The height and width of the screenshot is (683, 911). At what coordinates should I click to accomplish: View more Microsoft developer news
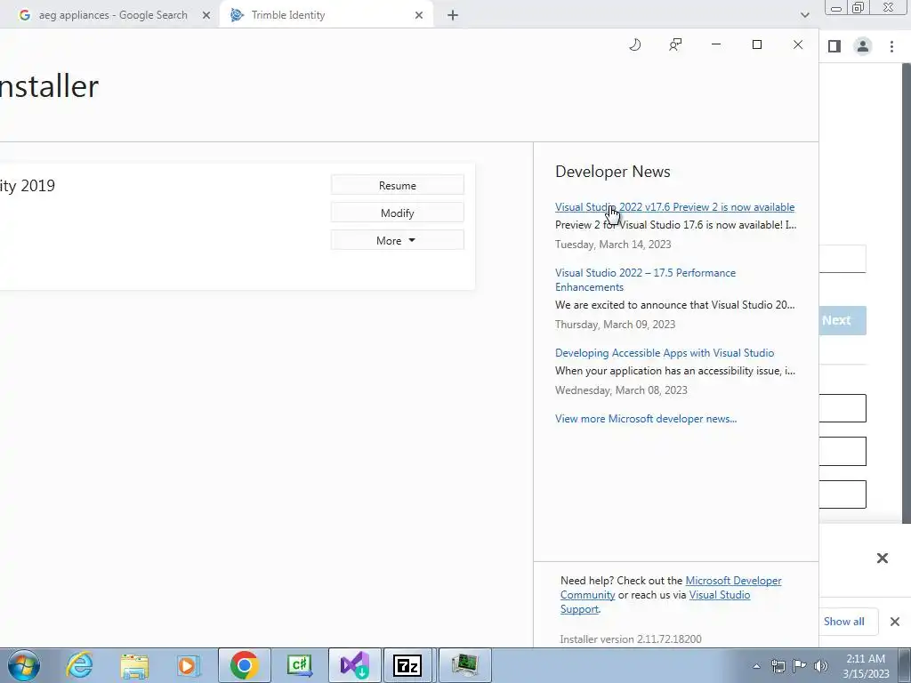[646, 419]
